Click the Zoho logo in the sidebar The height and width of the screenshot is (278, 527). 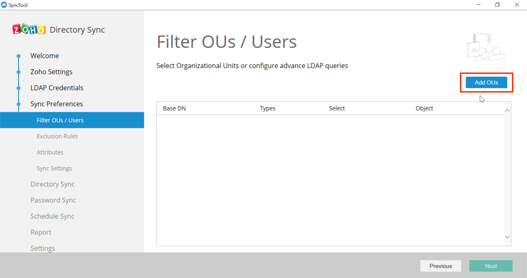pyautogui.click(x=29, y=29)
